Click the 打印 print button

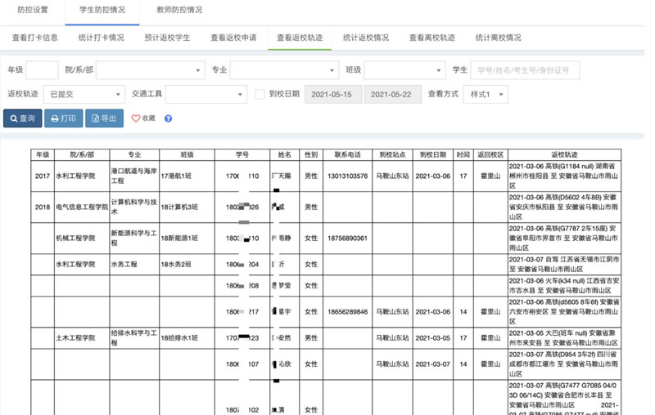point(62,118)
